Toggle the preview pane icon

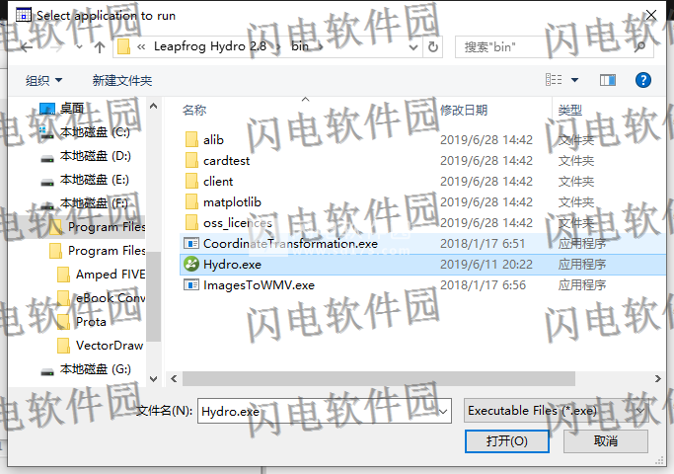(607, 80)
